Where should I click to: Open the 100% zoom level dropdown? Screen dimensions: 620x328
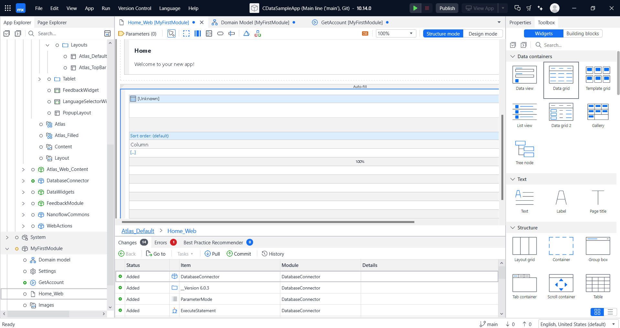pyautogui.click(x=395, y=34)
